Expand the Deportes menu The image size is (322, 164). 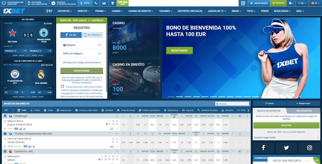tap(65, 11)
